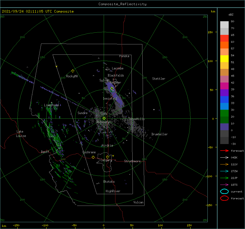Viewport: 245px width, 229px height.
Task: Click the green 22JP arrow icon
Action: pos(224,178)
